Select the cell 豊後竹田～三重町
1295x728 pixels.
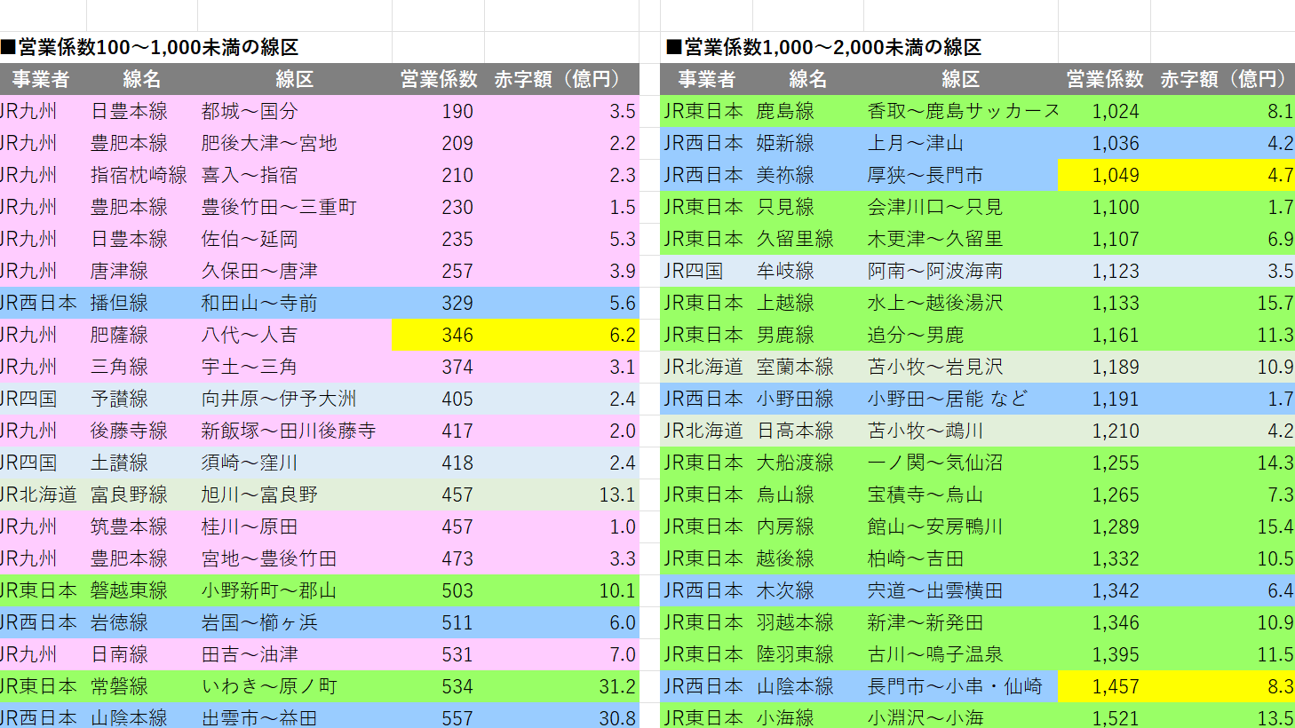coord(295,207)
